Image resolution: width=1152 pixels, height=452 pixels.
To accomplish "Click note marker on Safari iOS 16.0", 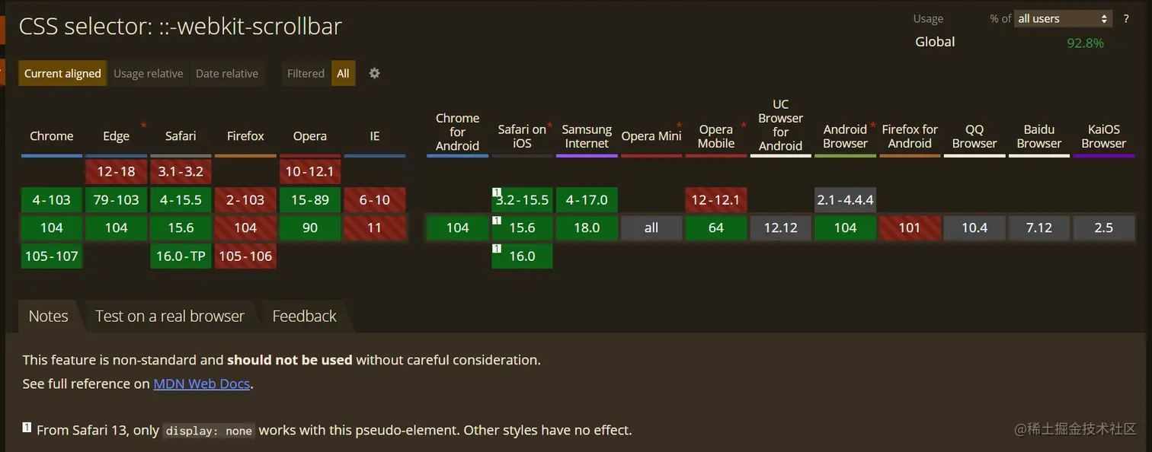I will tap(496, 248).
